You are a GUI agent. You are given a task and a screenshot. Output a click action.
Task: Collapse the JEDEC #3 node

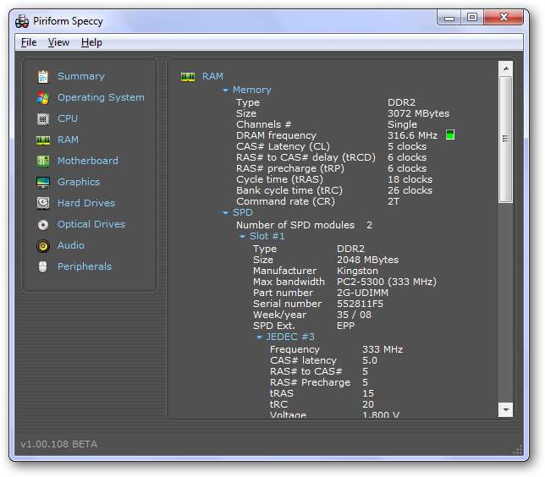point(260,337)
